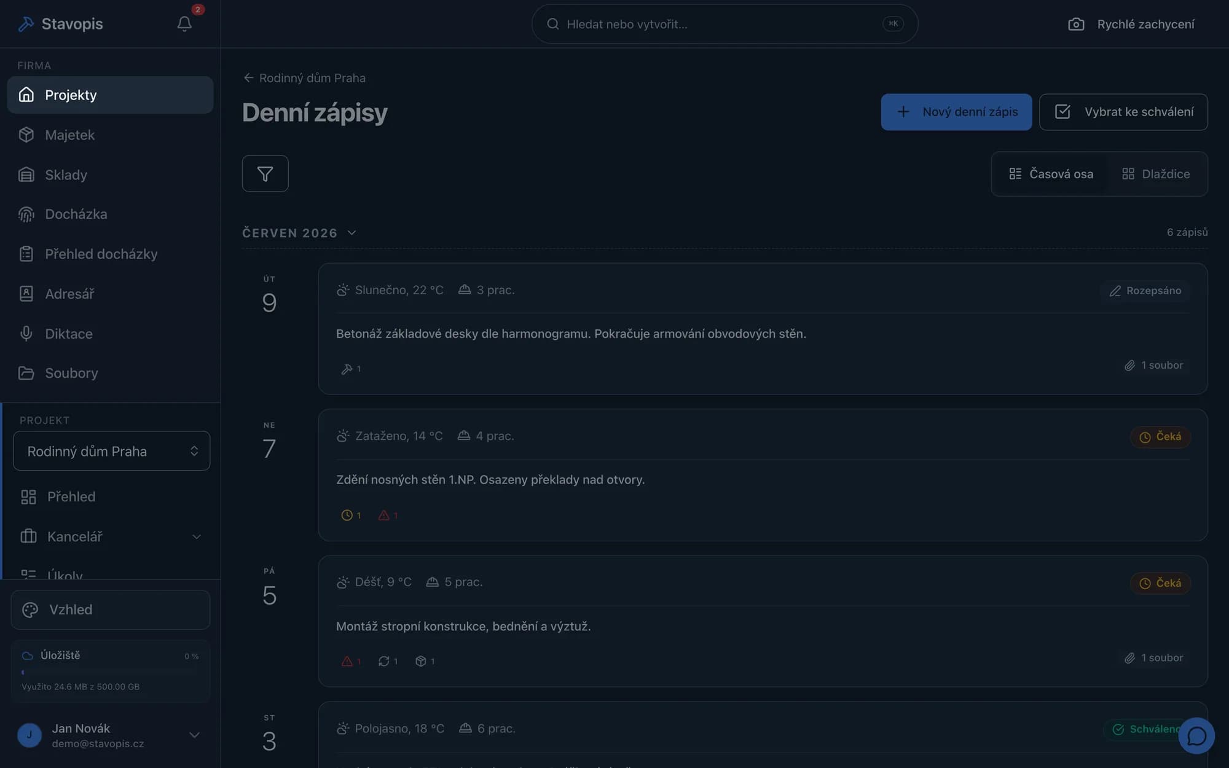Click the Úložiště storage usage bar
The width and height of the screenshot is (1229, 768).
pyautogui.click(x=110, y=672)
